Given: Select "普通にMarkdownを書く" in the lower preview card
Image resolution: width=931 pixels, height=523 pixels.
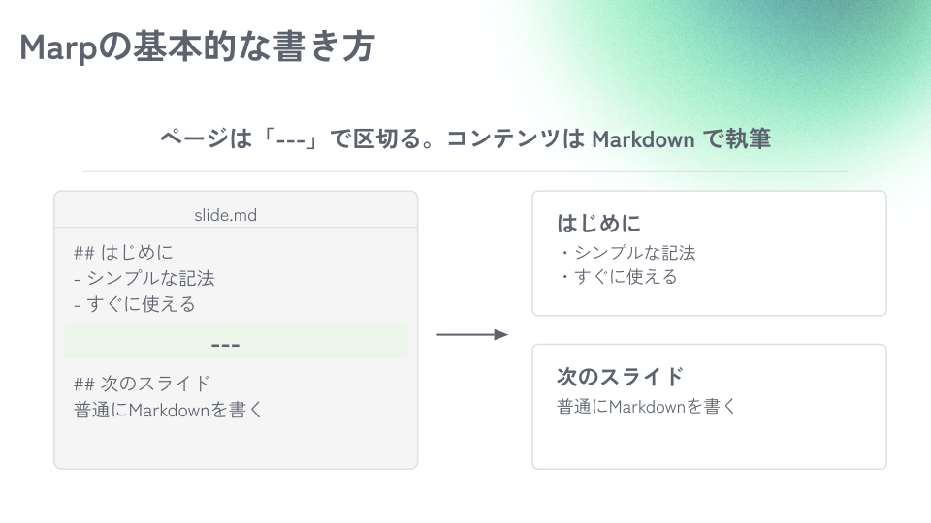Looking at the screenshot, I should click(x=647, y=407).
